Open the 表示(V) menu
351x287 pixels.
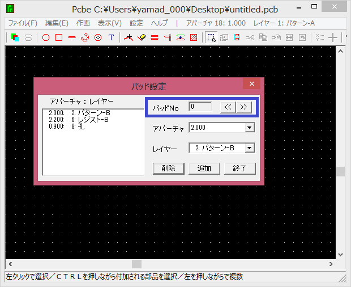[x=109, y=23]
